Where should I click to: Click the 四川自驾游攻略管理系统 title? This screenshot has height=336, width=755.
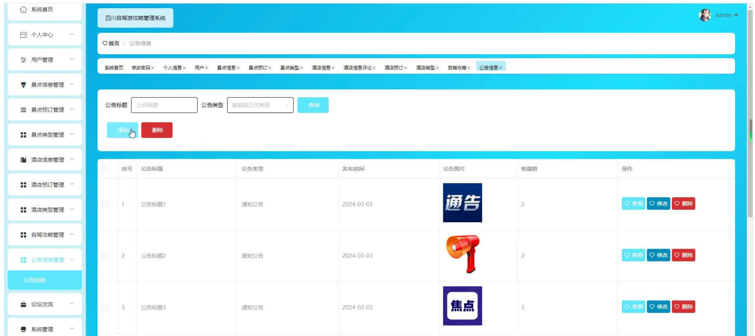click(135, 18)
